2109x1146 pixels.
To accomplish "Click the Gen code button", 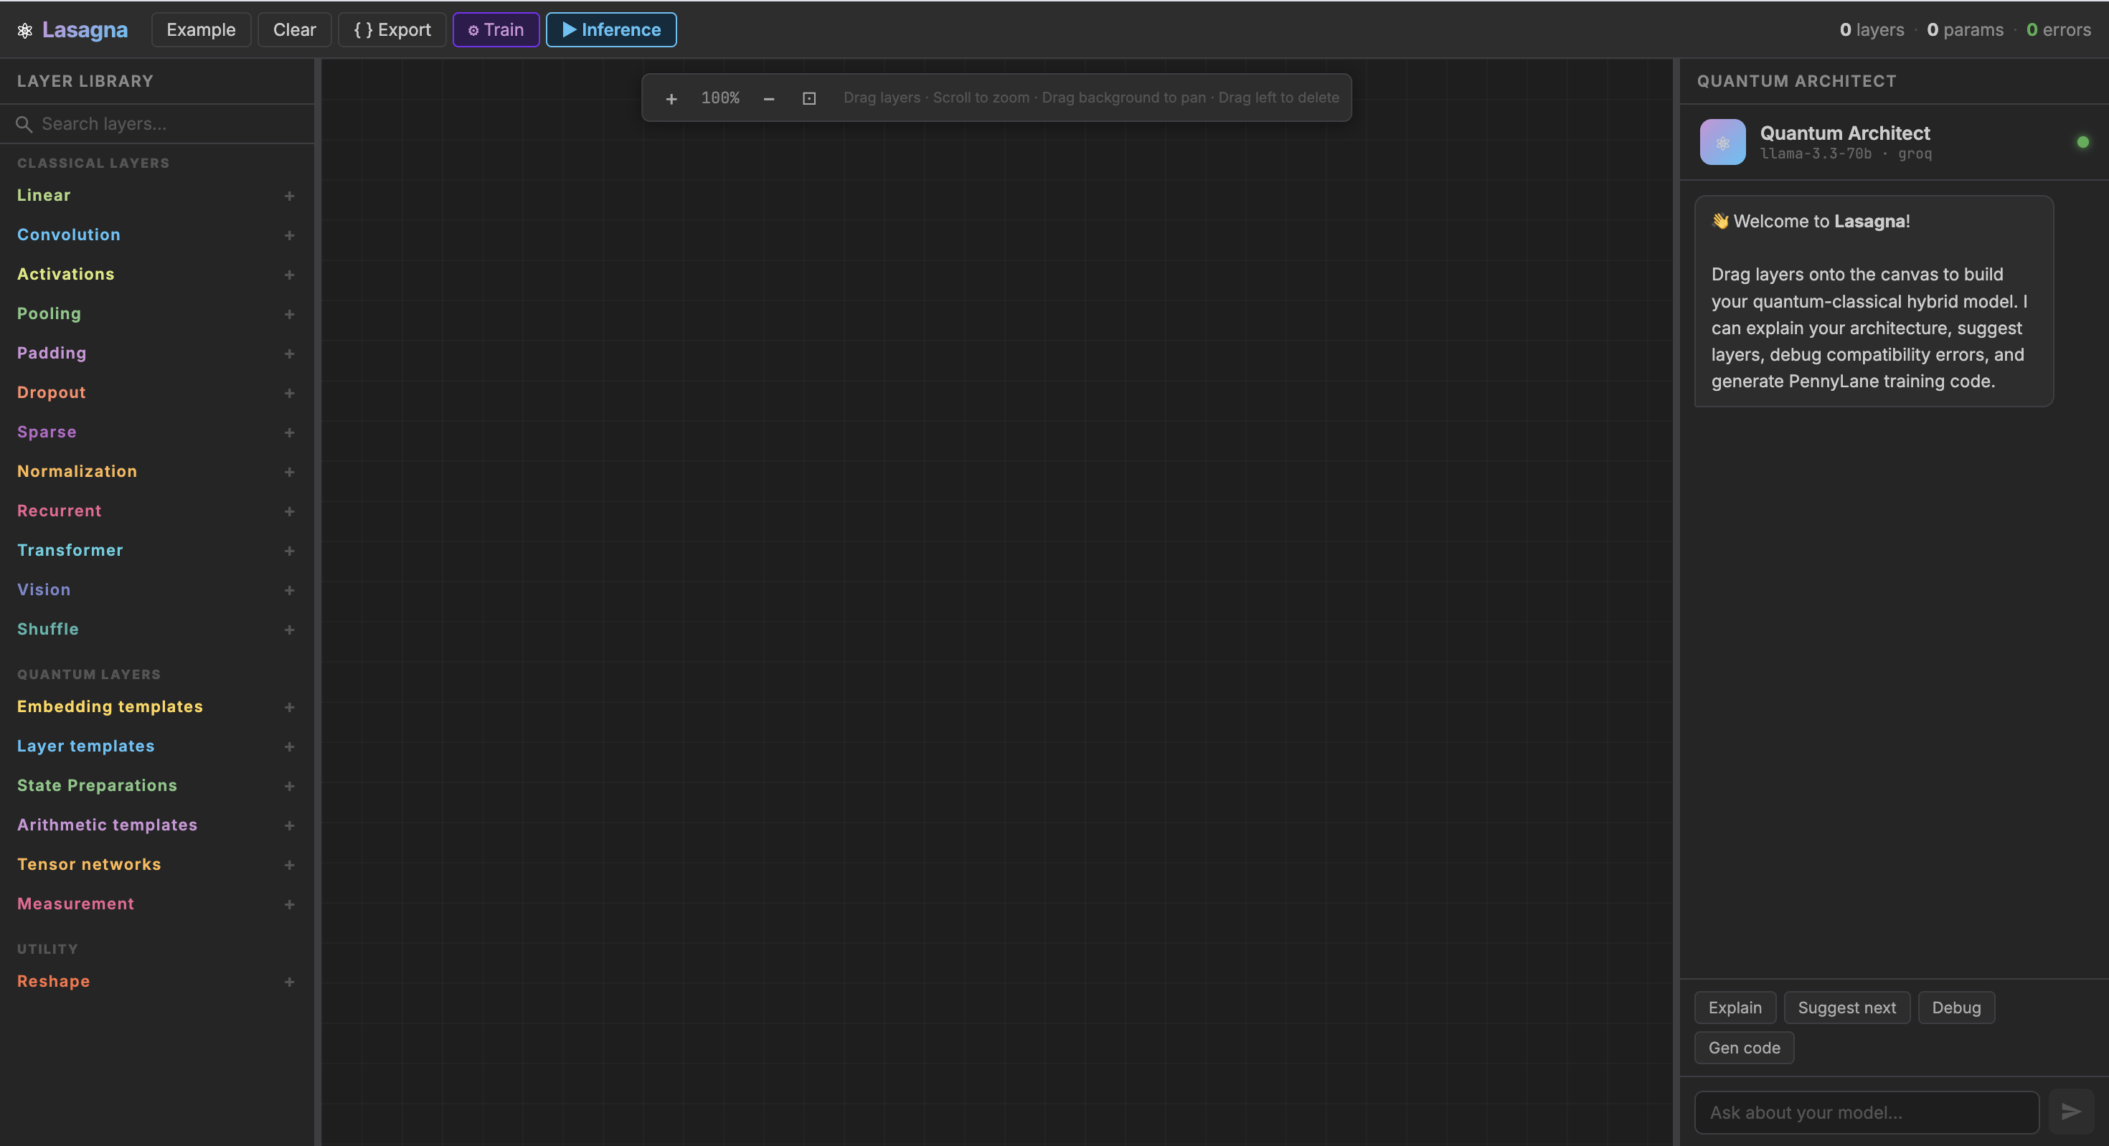I will (x=1744, y=1048).
